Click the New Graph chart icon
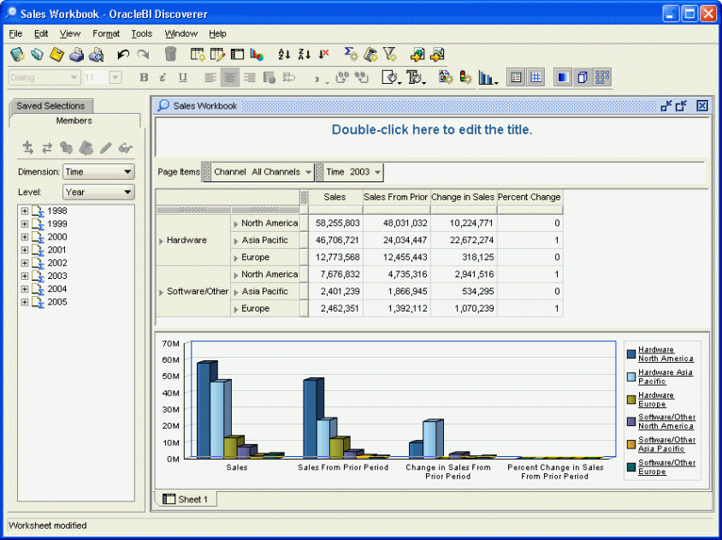The image size is (722, 540). click(257, 55)
